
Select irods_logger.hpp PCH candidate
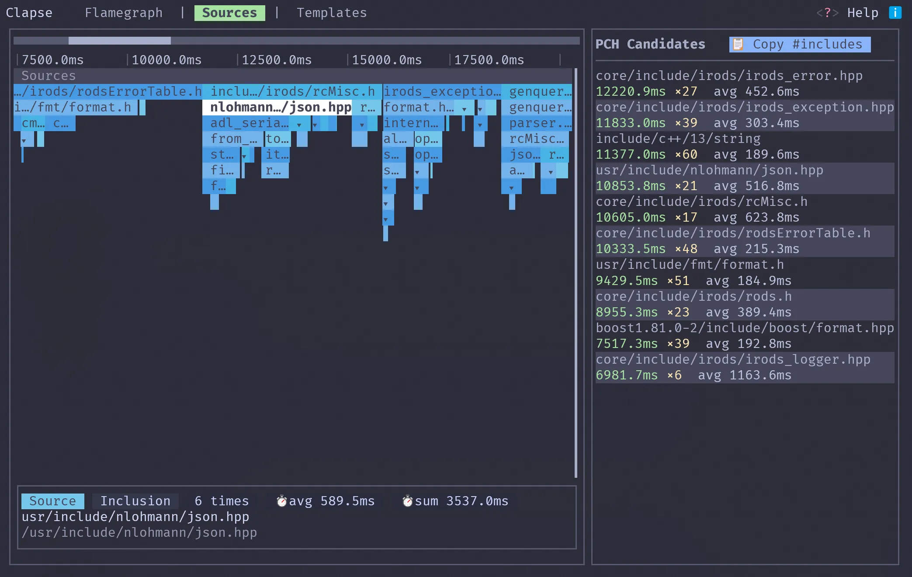click(x=745, y=367)
